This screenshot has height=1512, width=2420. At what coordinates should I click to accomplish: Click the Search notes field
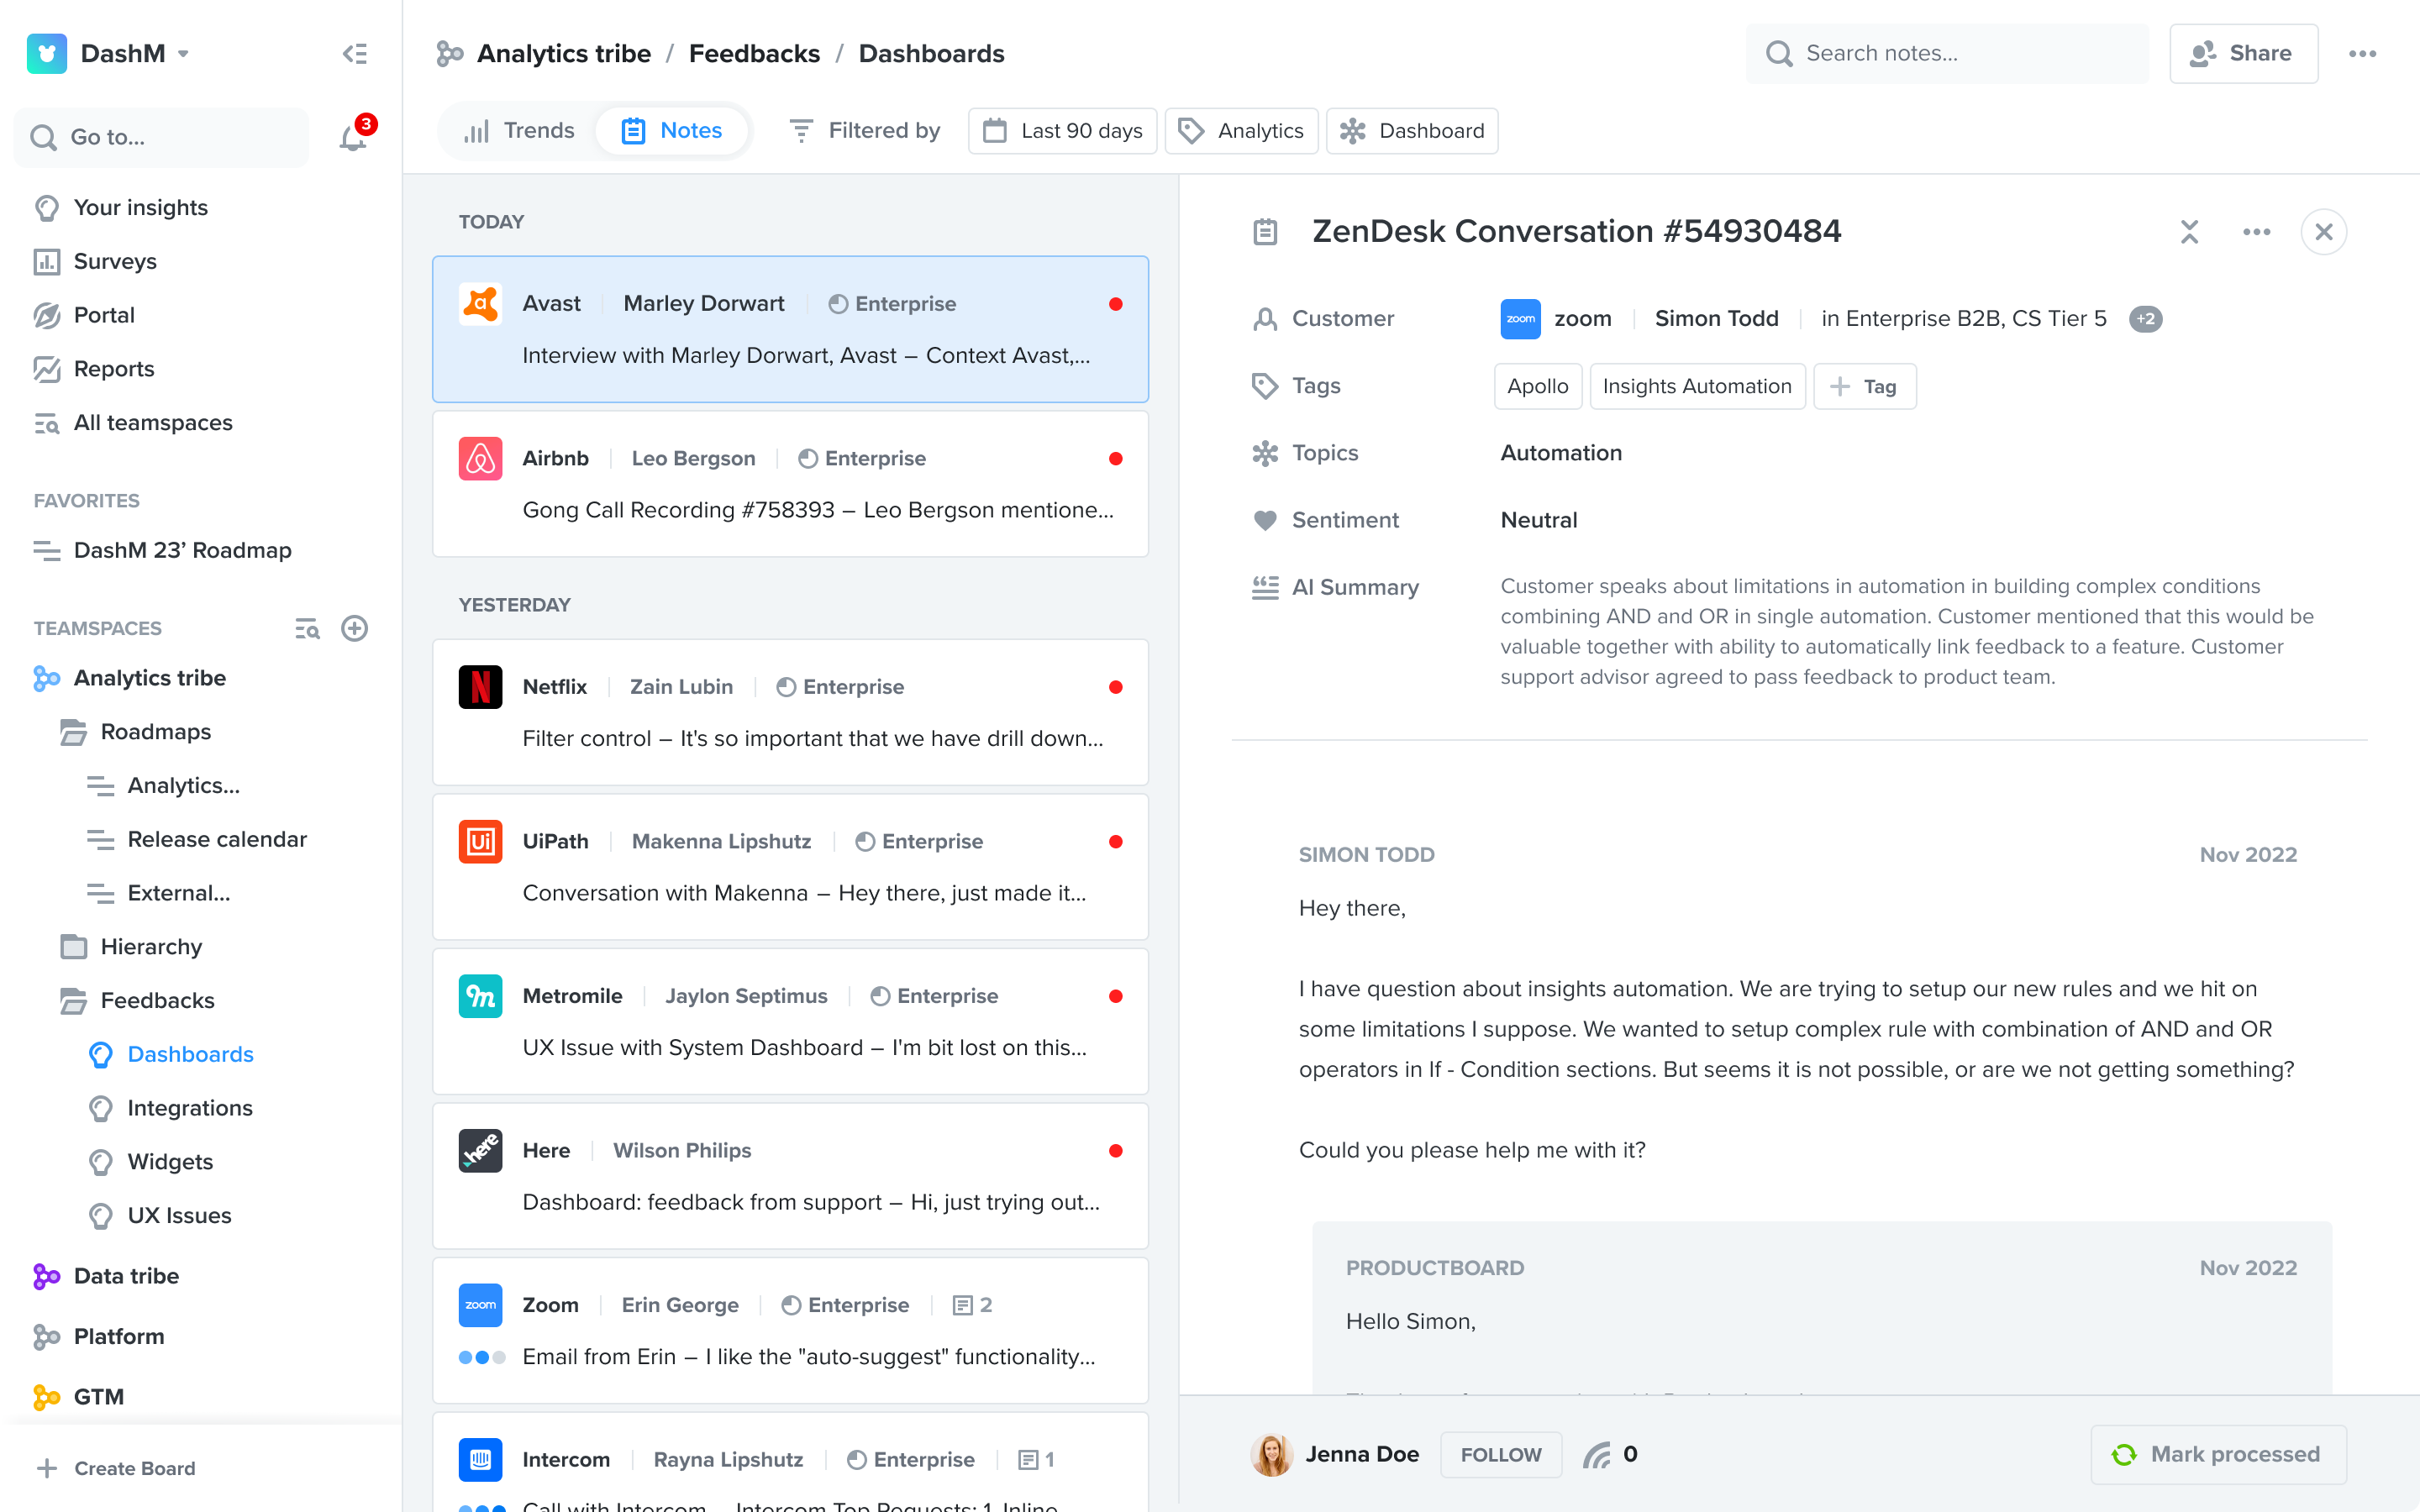click(1947, 53)
